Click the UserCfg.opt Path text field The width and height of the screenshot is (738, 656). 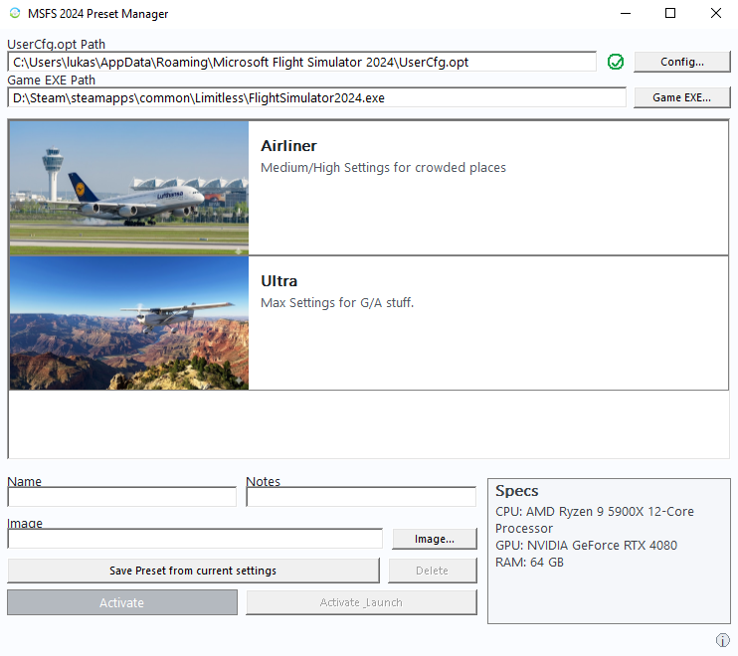point(302,62)
